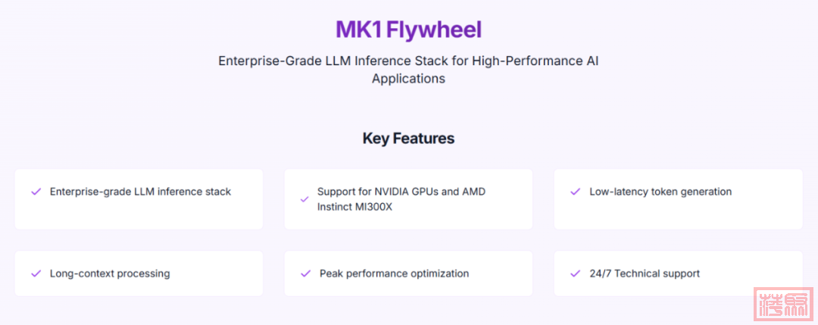Click the Key Features heading

click(x=408, y=139)
